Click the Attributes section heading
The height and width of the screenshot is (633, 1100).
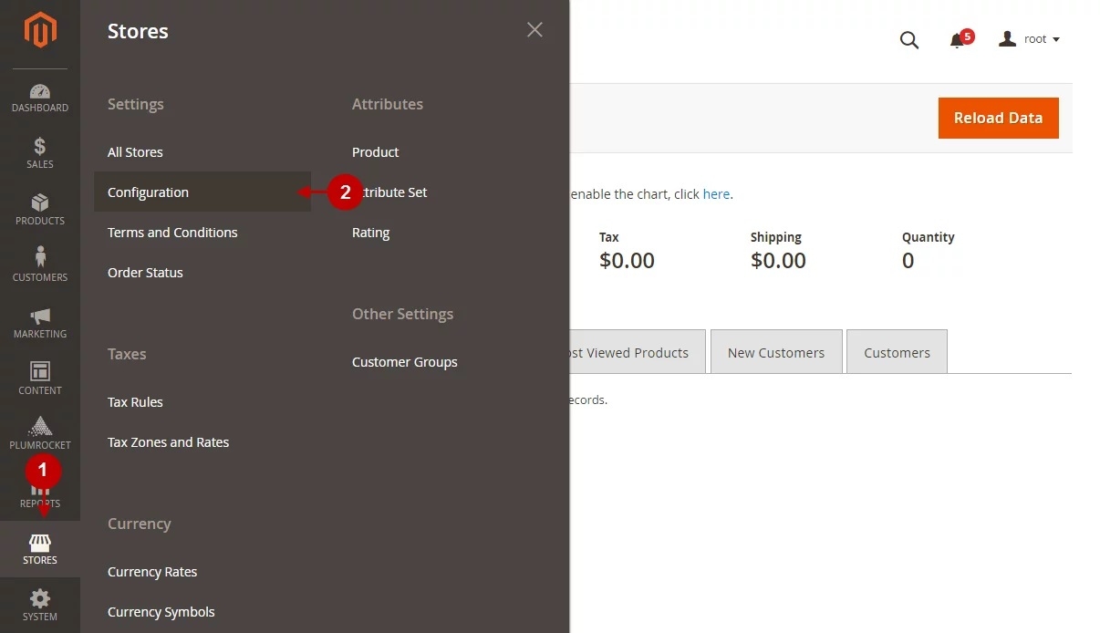388,104
